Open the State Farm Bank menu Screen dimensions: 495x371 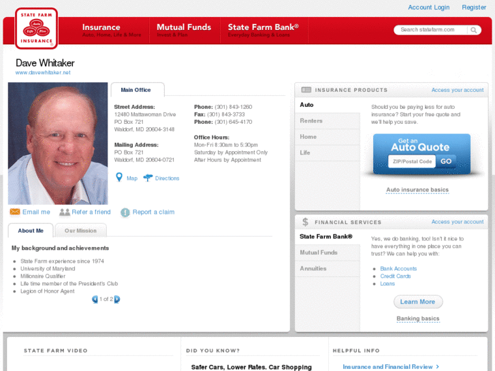(x=264, y=31)
